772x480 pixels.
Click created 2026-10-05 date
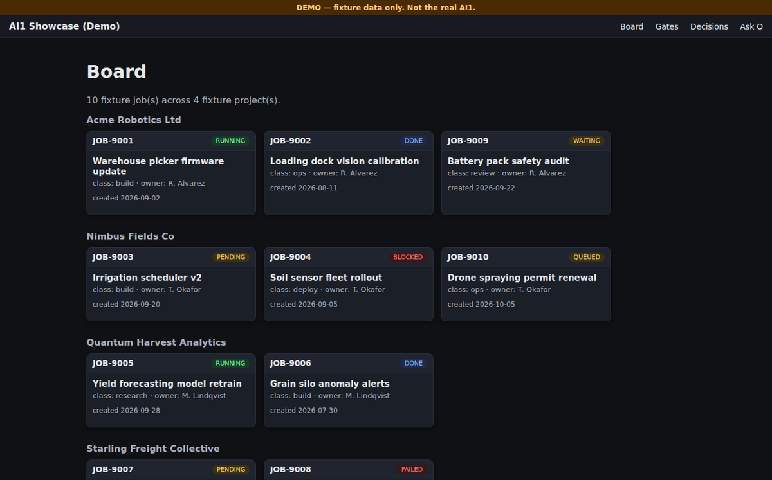coord(481,304)
